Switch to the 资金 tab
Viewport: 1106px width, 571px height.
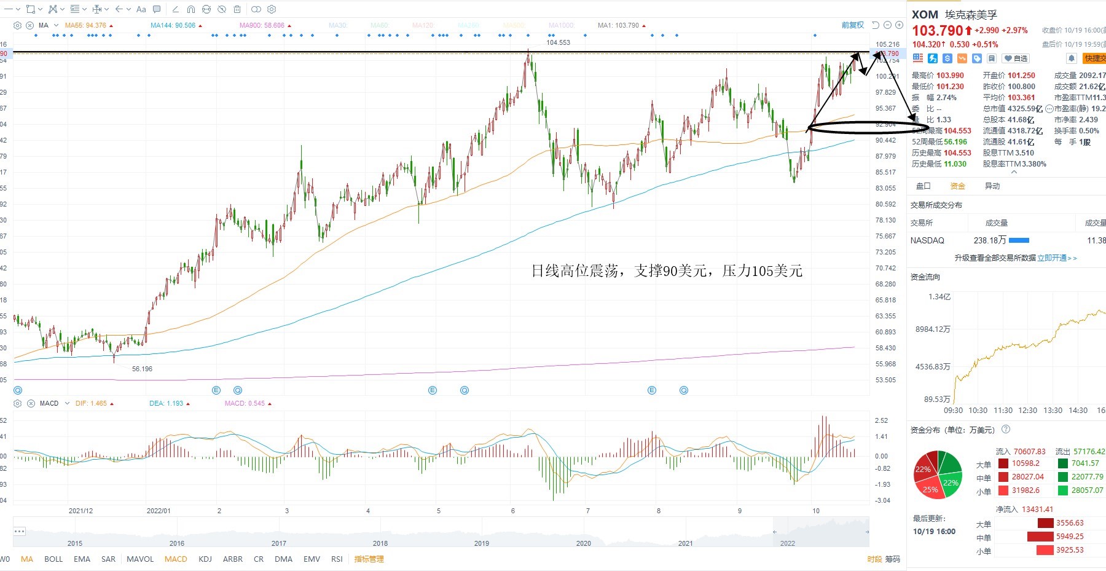957,186
